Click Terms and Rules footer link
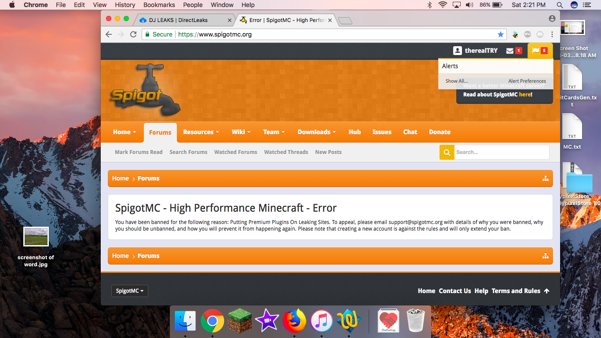This screenshot has width=601, height=338. [x=516, y=291]
